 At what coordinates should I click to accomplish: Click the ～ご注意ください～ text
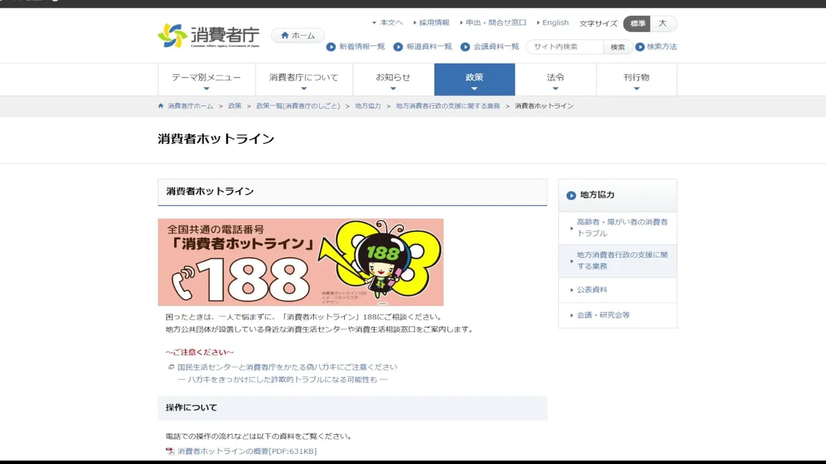(199, 353)
